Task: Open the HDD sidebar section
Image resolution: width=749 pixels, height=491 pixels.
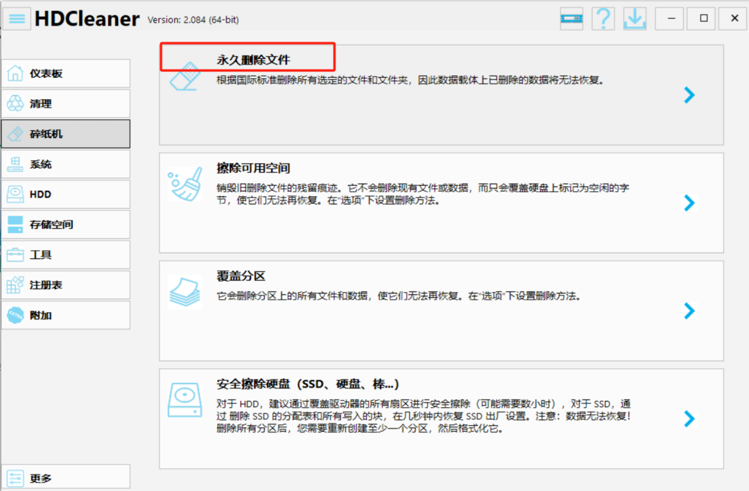Action: [x=65, y=194]
